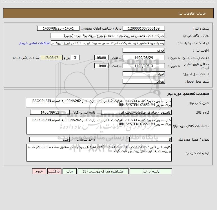Click the quantity field showing 8
This screenshot has width=217, height=210.
pos(150,140)
